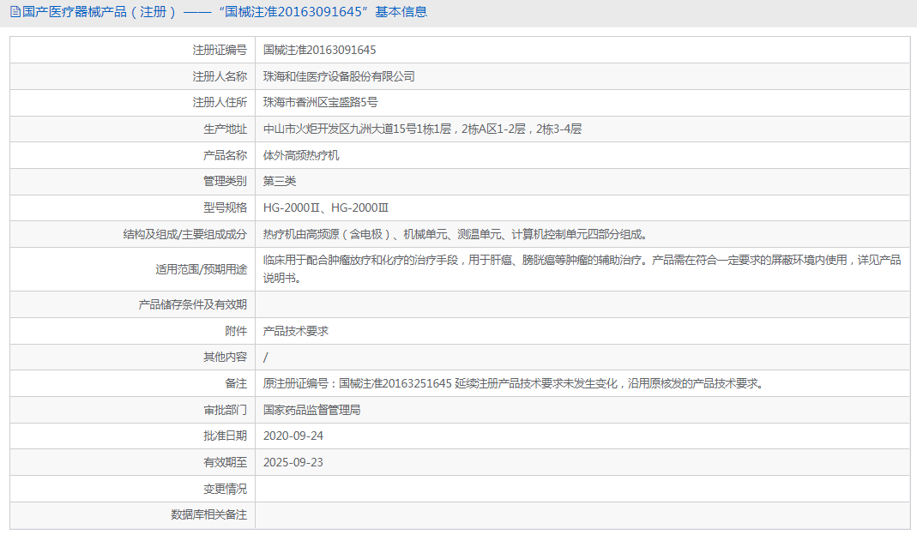Click the 备注 label
917x535 pixels.
(x=236, y=383)
